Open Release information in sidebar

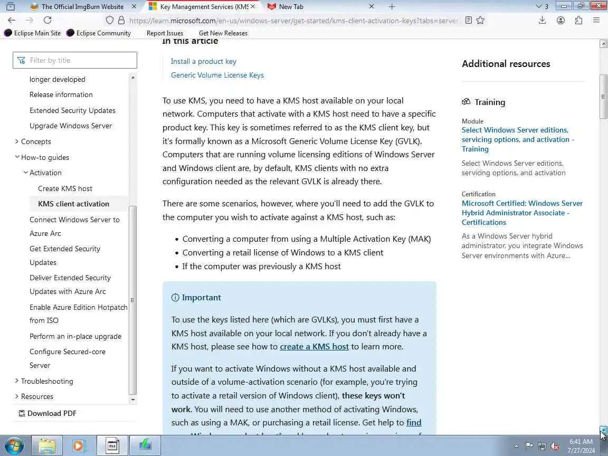tap(61, 94)
